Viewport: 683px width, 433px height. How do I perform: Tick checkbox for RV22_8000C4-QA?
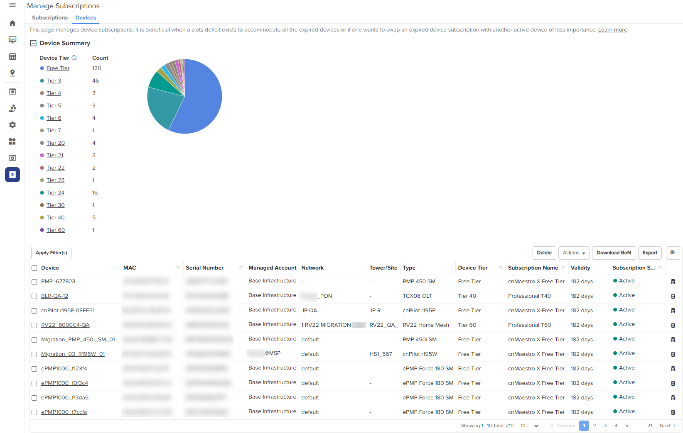pos(34,325)
